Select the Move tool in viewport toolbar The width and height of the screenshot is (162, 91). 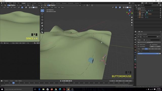pyautogui.click(x=42, y=17)
